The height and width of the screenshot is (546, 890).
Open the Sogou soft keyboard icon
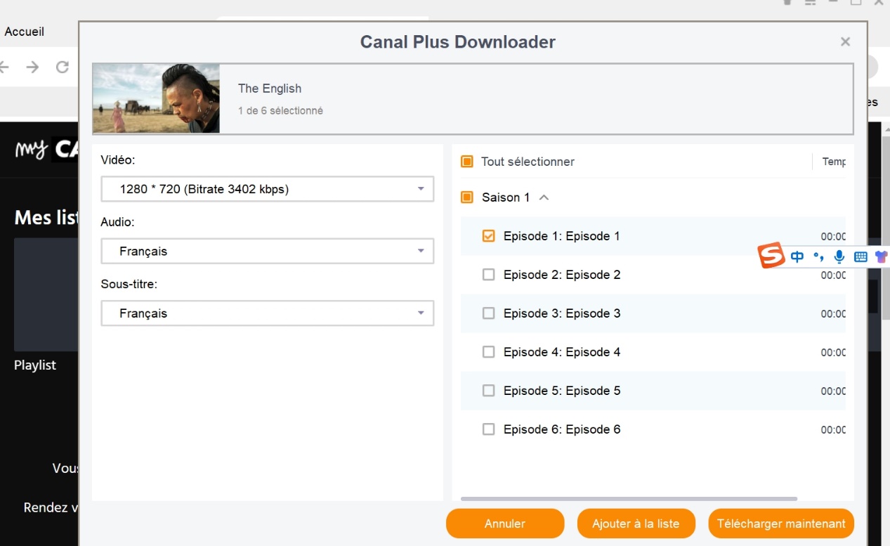(860, 256)
